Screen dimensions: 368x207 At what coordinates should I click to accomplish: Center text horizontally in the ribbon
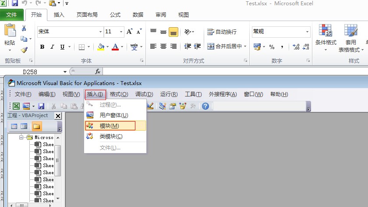pyautogui.click(x=163, y=46)
